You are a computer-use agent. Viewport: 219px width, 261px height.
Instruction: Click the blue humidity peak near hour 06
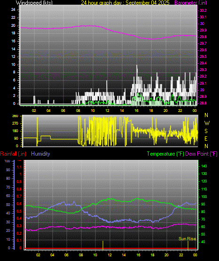pyautogui.click(x=64, y=202)
